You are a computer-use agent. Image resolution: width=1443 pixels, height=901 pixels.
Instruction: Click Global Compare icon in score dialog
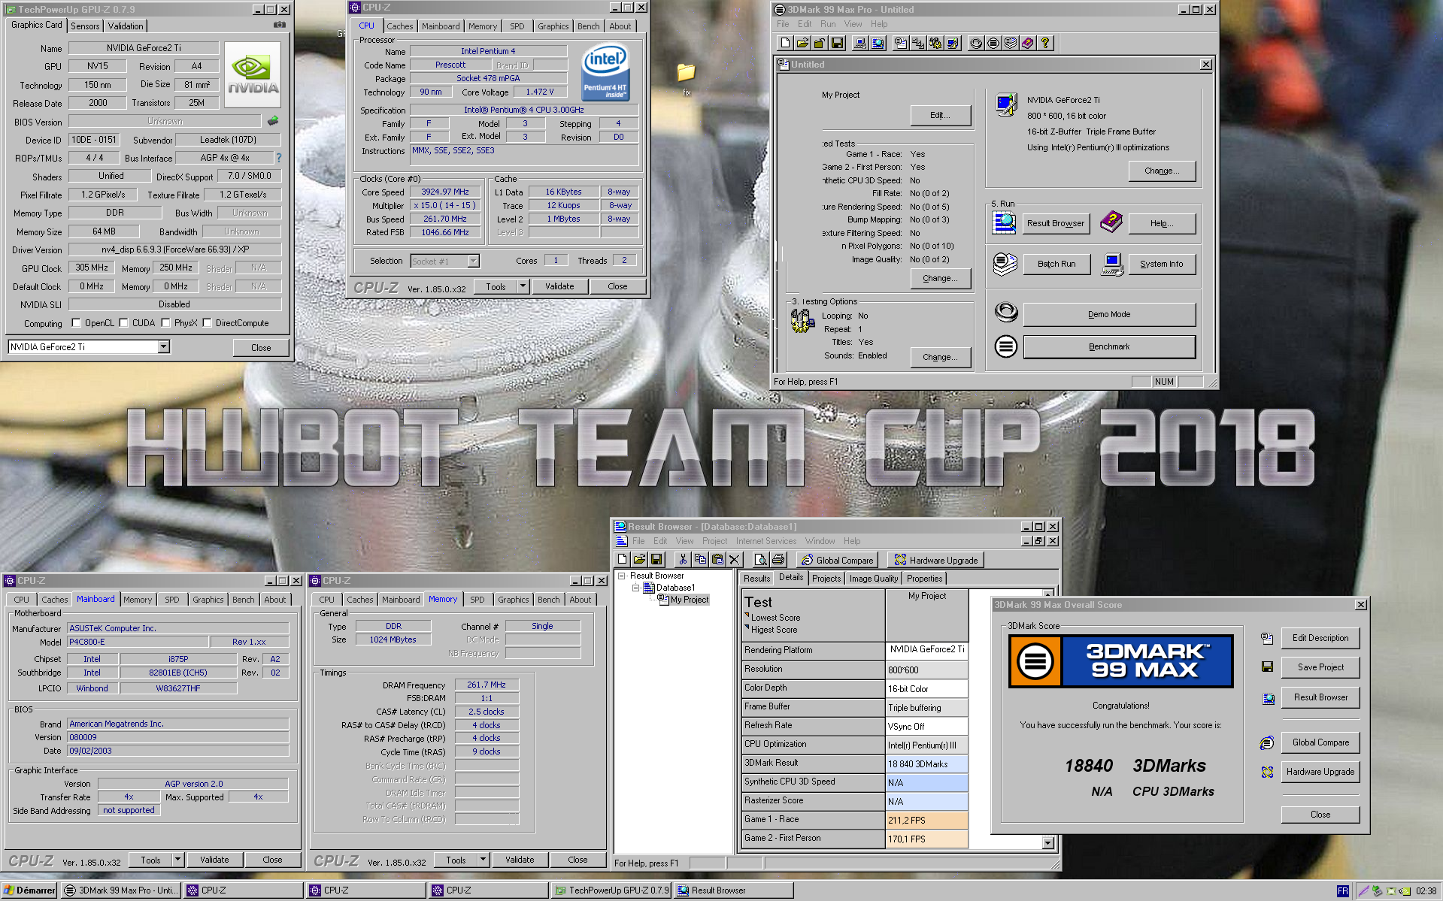1267,742
